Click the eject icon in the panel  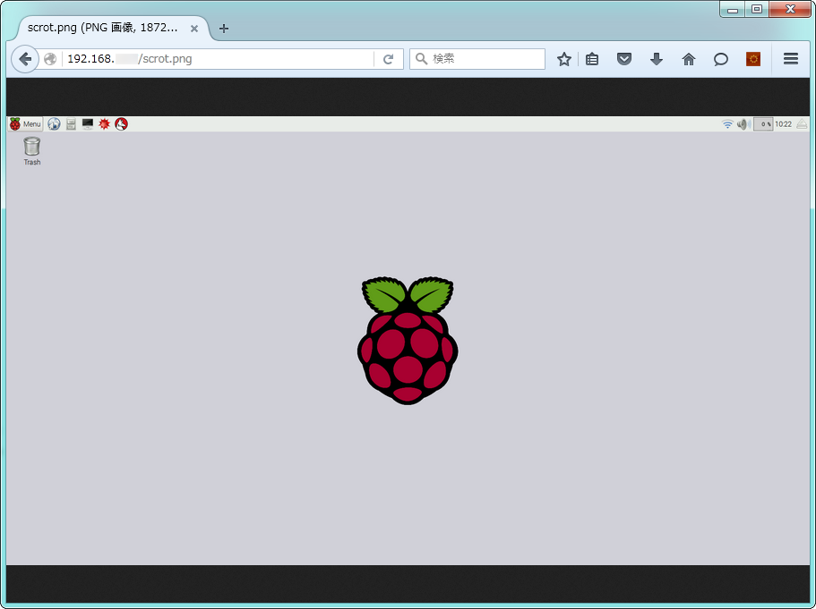tap(802, 123)
